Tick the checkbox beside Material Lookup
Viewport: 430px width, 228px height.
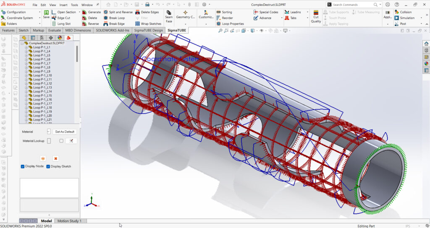point(61,141)
